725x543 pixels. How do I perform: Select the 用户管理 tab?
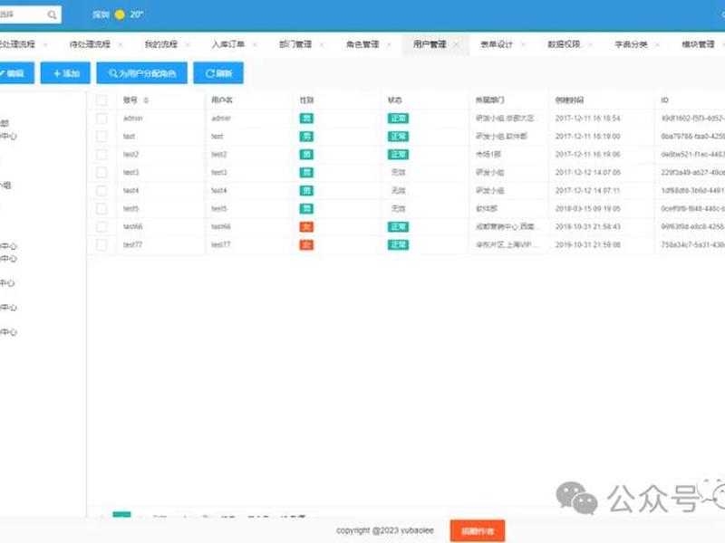point(430,44)
